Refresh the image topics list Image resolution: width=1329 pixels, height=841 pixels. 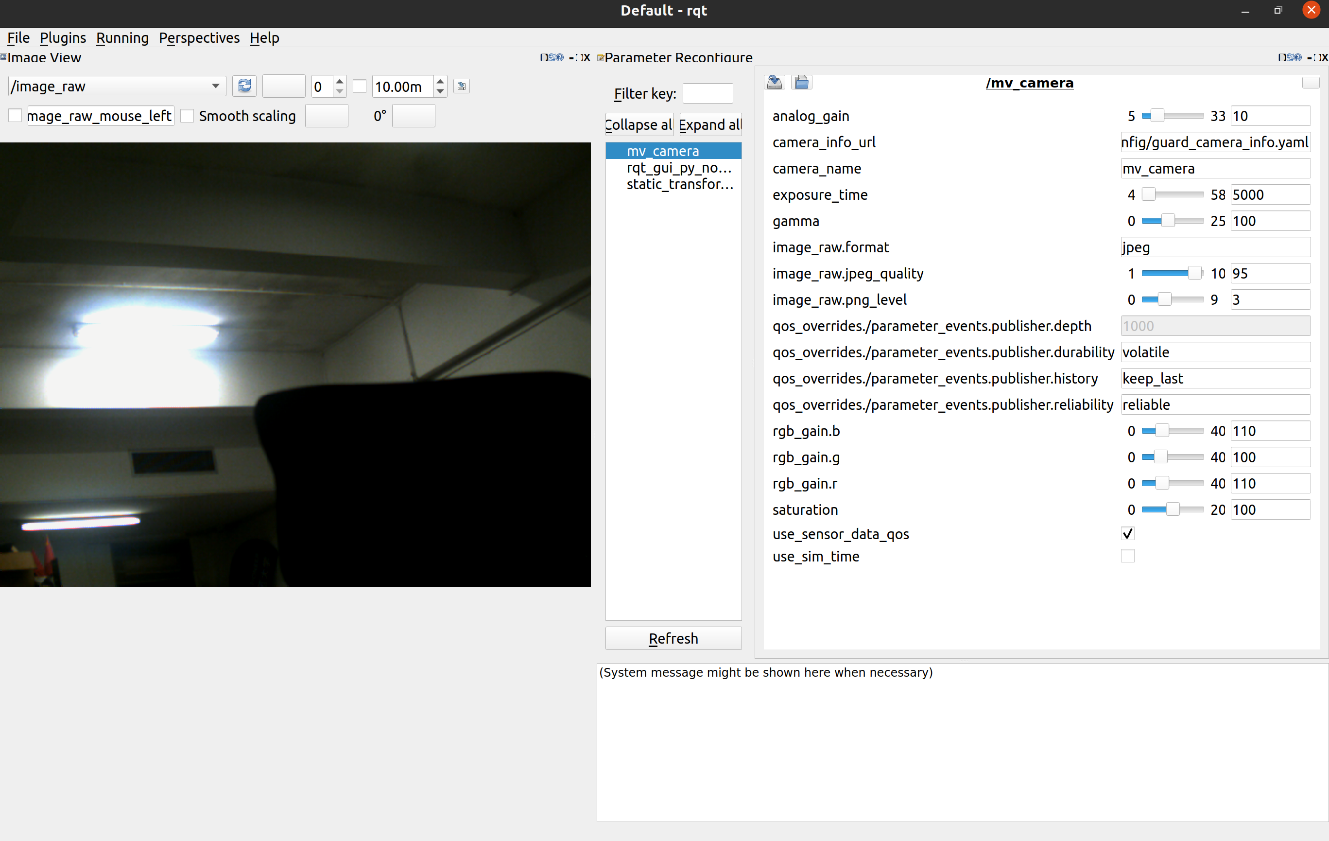click(x=244, y=86)
